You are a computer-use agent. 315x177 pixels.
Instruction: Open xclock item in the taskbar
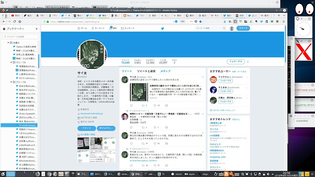(x=176, y=174)
